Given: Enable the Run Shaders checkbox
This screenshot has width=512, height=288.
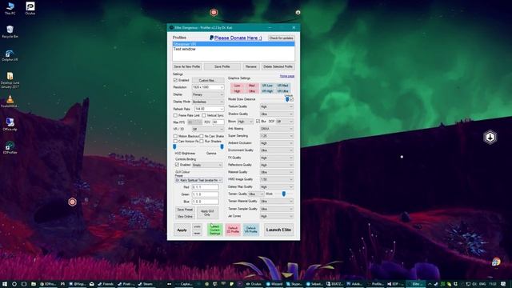Looking at the screenshot, I should click(202, 141).
